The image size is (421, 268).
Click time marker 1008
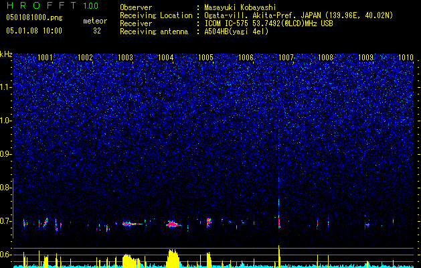coord(325,57)
